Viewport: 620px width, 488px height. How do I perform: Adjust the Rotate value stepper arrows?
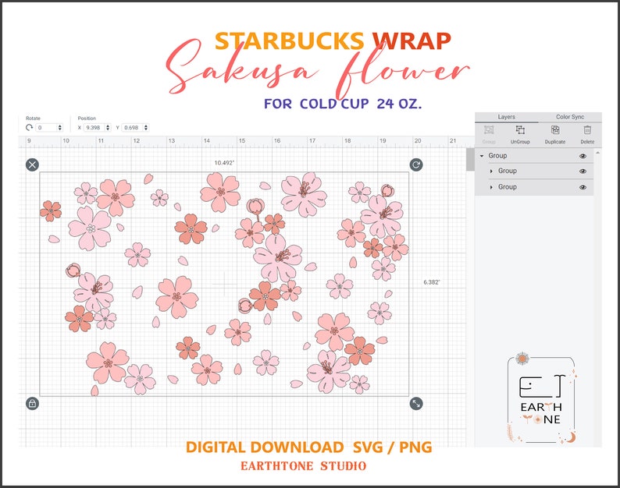coord(59,128)
